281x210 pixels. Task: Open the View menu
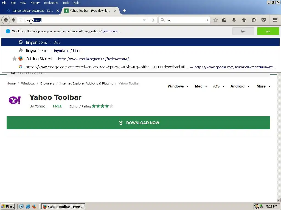click(x=23, y=3)
